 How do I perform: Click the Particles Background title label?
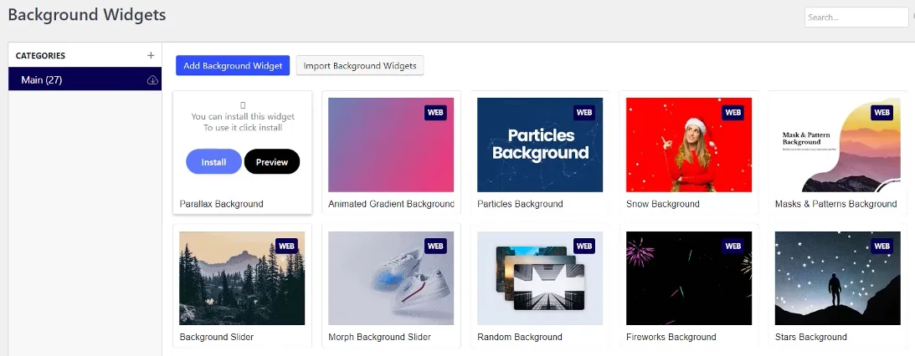click(520, 204)
